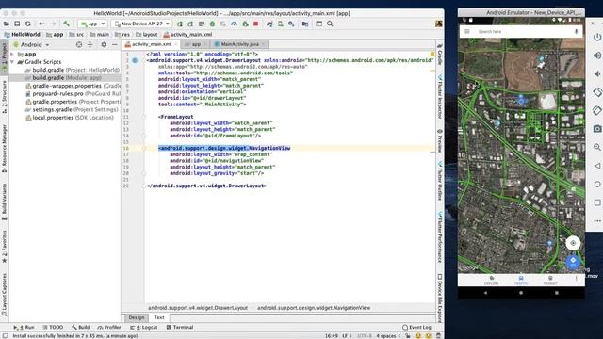
Task: Click the Search Everywhere magnifier icon
Action: (330, 24)
